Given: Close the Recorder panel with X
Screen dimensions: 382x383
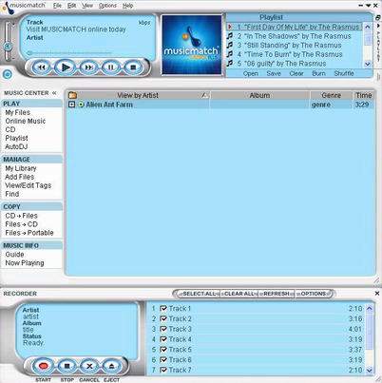Looking at the screenshot, I should [x=377, y=294].
